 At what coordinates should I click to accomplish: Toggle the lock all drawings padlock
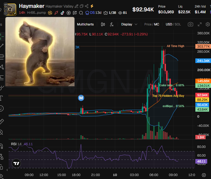tap(1, 167)
